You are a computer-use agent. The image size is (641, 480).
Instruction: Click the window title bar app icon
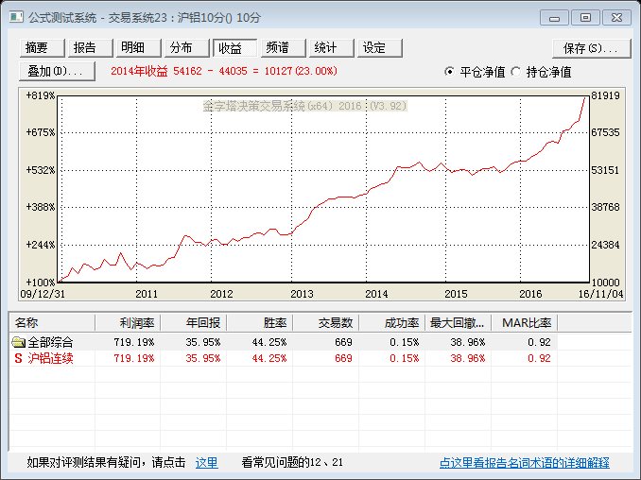click(x=16, y=17)
